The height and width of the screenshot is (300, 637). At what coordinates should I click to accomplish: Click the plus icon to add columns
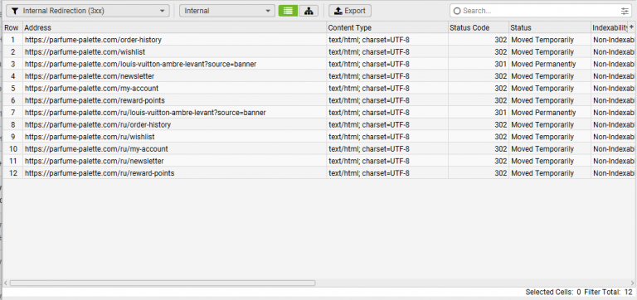click(x=632, y=27)
